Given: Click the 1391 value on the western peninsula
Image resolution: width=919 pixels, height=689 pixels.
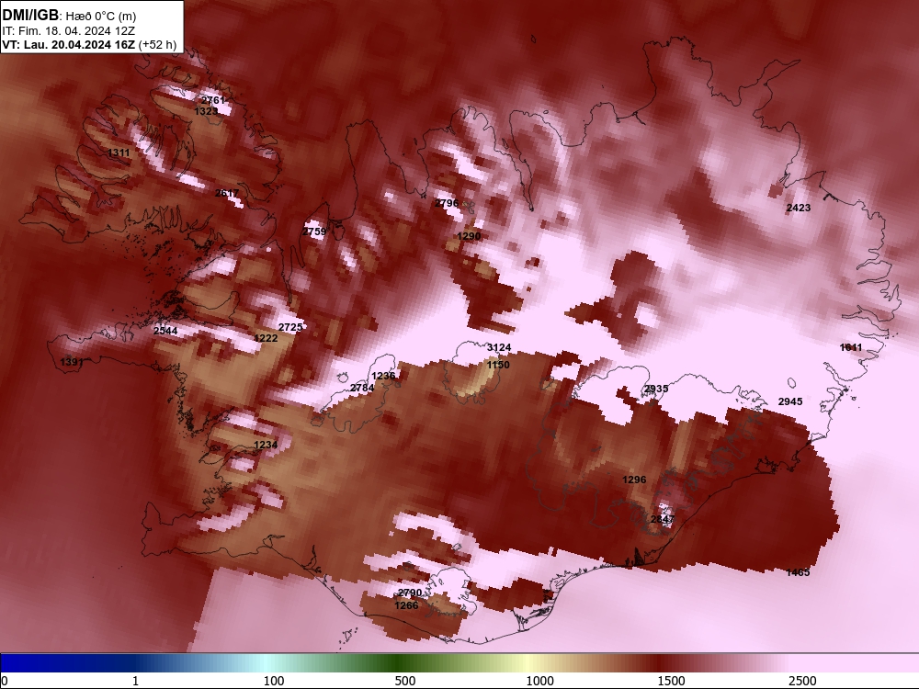Looking at the screenshot, I should tap(72, 363).
